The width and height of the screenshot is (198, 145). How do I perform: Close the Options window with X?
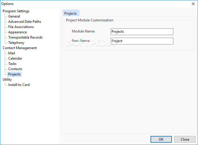coord(193,4)
